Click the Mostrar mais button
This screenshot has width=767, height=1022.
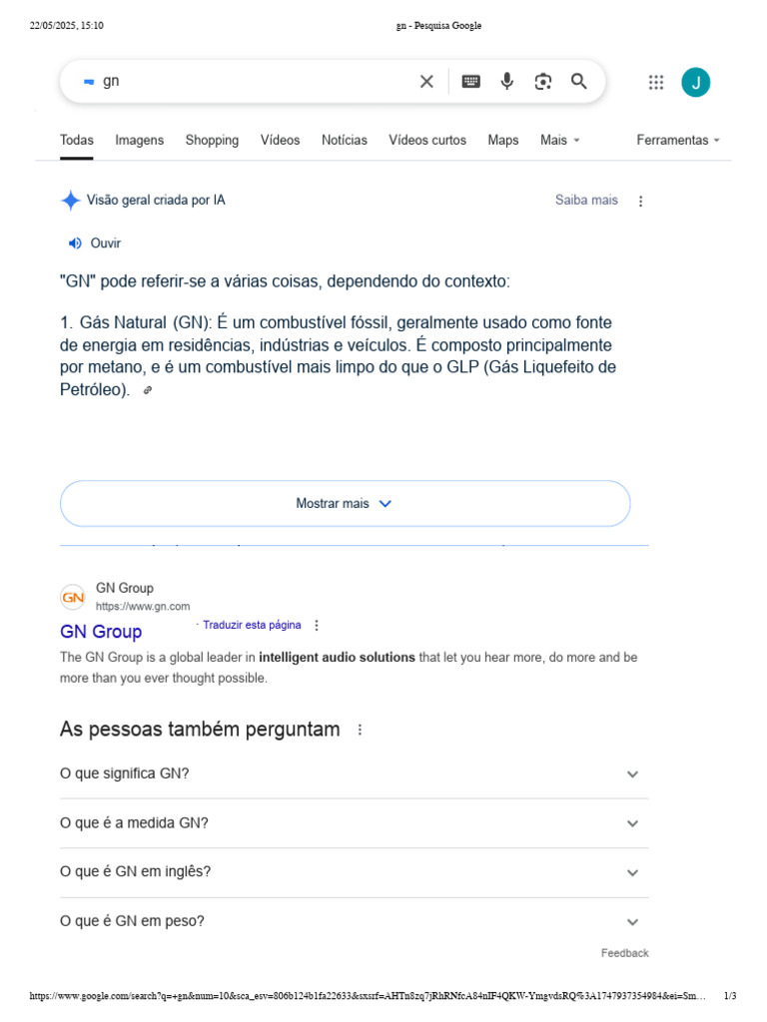(345, 504)
